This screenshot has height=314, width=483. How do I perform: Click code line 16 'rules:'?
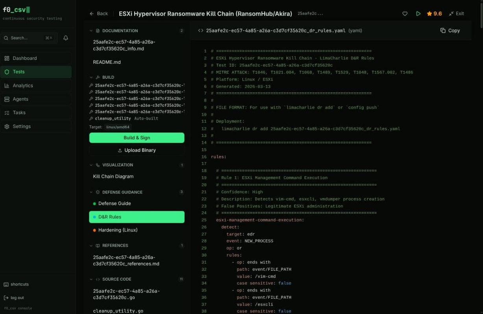coord(218,157)
